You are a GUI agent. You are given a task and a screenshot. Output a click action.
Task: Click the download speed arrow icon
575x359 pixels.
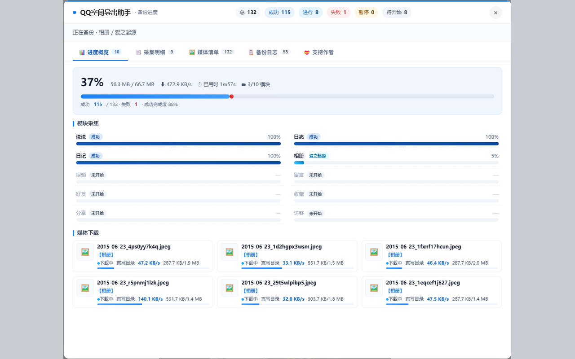[x=163, y=84]
